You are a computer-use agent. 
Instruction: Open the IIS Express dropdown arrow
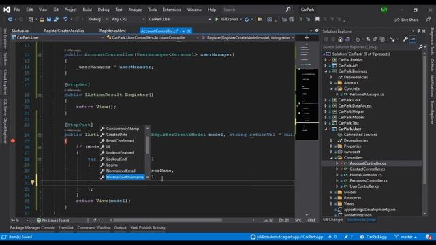coord(240,20)
